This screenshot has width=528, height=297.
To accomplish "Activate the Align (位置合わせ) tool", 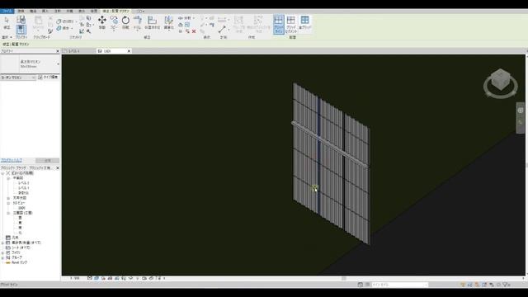I will click(x=152, y=22).
